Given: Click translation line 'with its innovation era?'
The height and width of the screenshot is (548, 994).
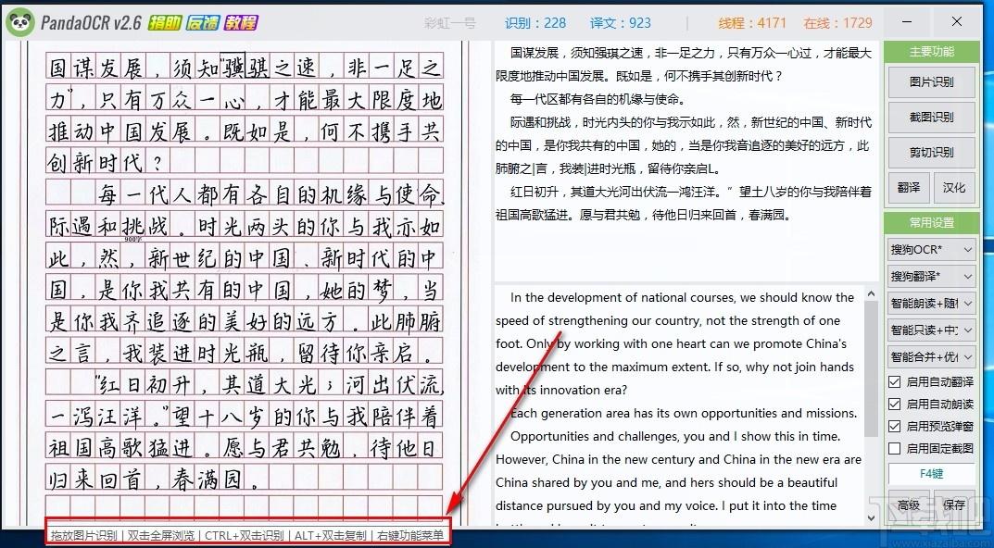Looking at the screenshot, I should pyautogui.click(x=561, y=391).
